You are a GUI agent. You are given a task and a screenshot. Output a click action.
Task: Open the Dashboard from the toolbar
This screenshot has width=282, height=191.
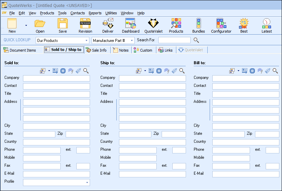(131, 26)
